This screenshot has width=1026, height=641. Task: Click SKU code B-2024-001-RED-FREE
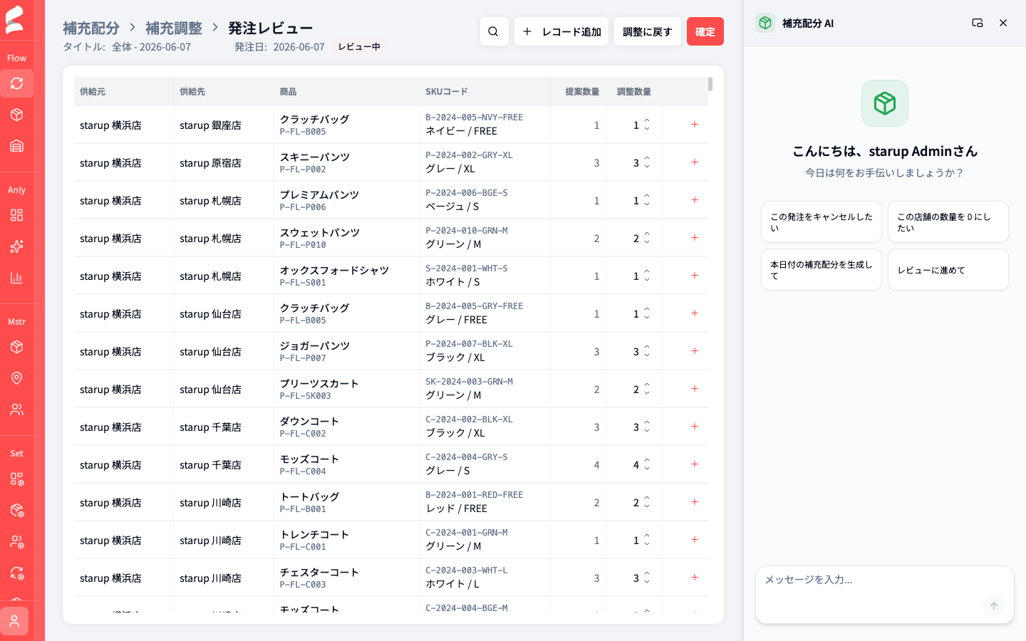coord(475,495)
